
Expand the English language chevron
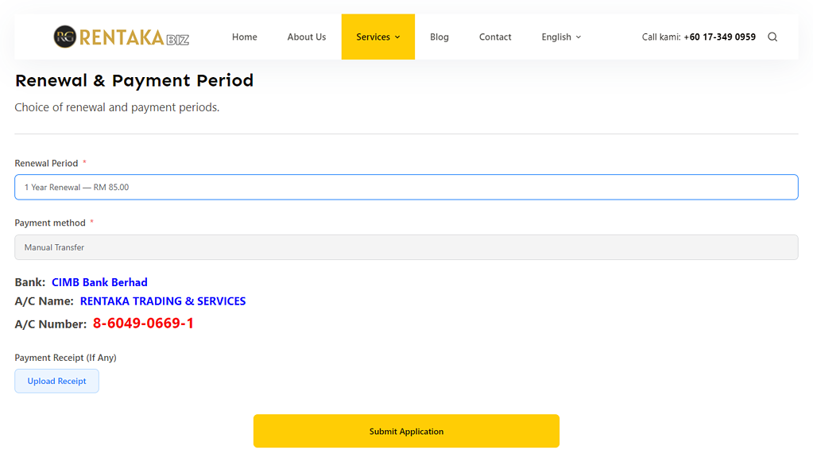pyautogui.click(x=579, y=37)
